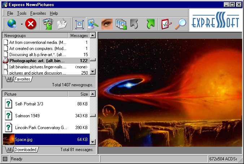The width and height of the screenshot is (244, 164).
Task: Open the Help menu
Action: 54,13
